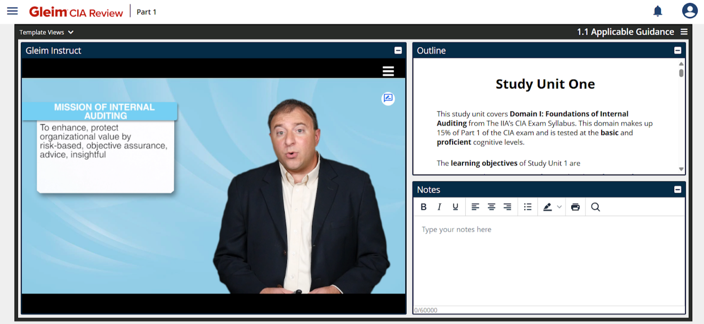Collapse the Notes panel
The image size is (704, 324).
[x=677, y=190]
